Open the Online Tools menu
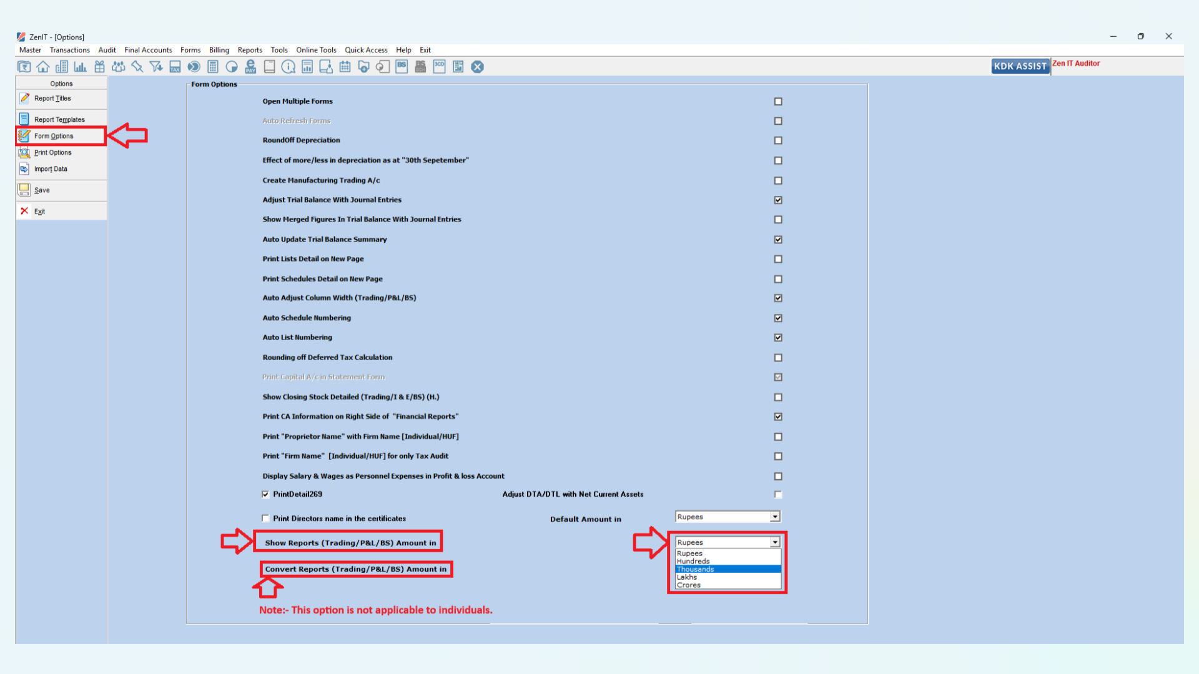Image resolution: width=1199 pixels, height=674 pixels. [x=316, y=50]
